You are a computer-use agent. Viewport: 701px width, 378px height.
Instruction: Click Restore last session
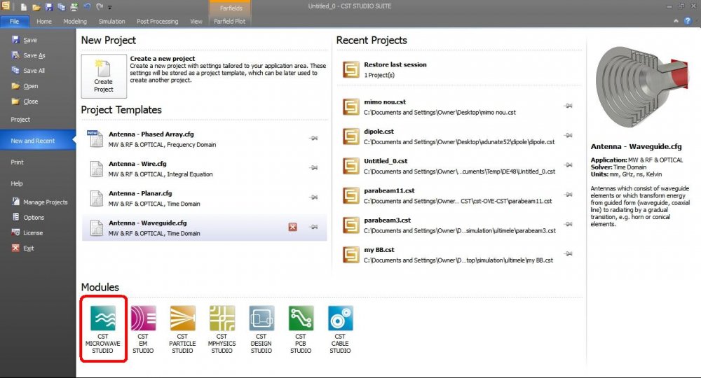click(x=459, y=69)
